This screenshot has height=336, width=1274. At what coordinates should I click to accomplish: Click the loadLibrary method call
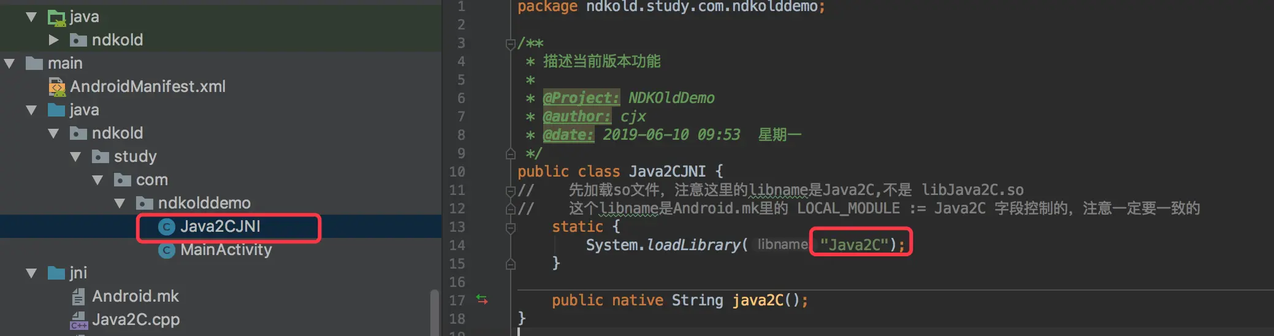click(x=693, y=245)
